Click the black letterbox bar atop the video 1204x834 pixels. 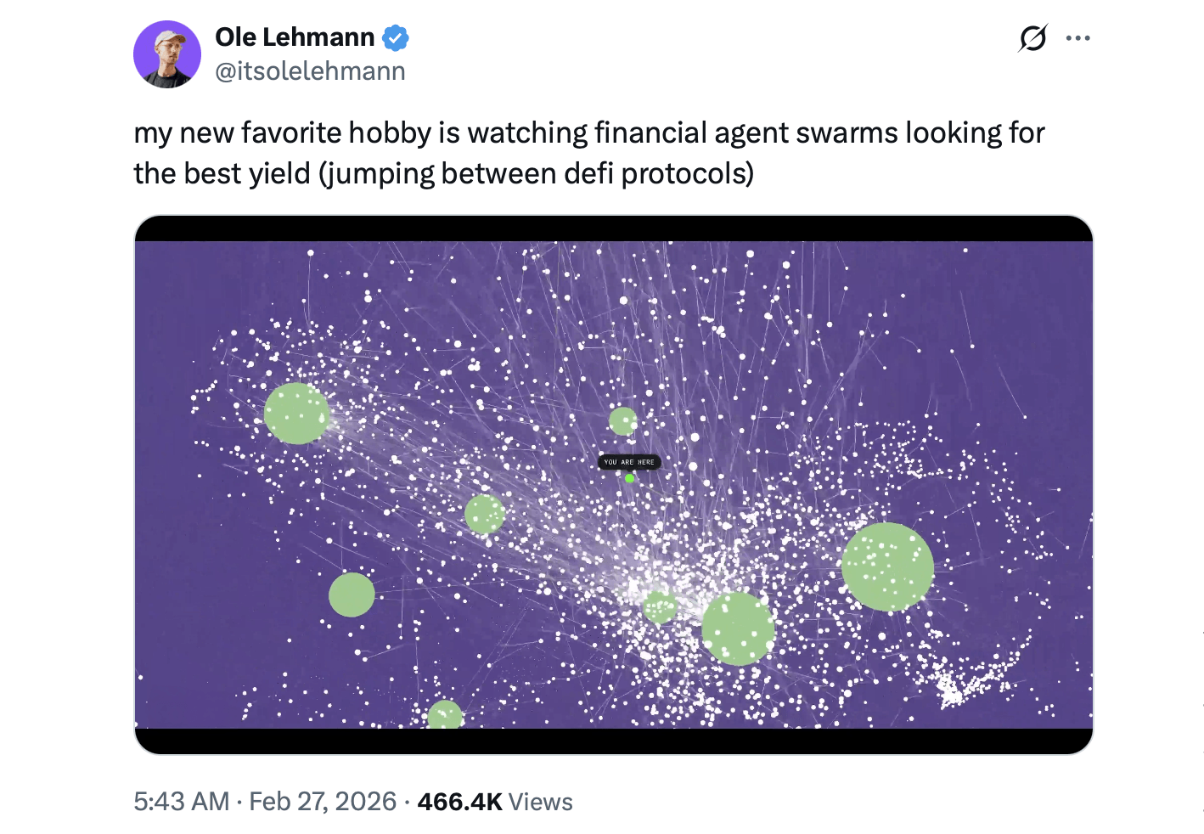coord(613,228)
